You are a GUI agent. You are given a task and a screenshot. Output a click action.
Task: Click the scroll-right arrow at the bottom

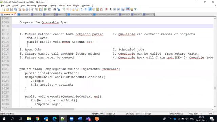212,109
